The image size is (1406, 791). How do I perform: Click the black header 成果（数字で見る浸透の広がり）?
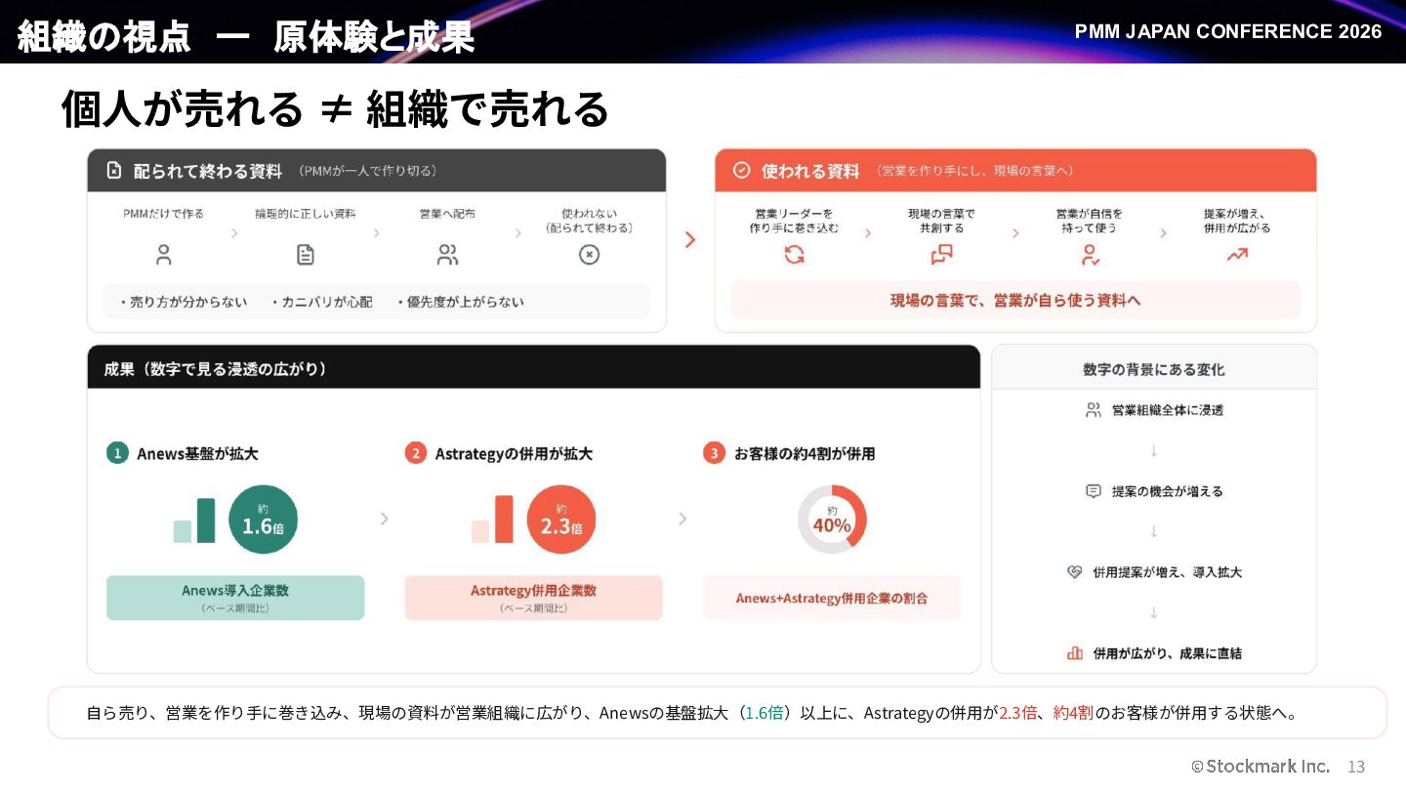click(533, 367)
